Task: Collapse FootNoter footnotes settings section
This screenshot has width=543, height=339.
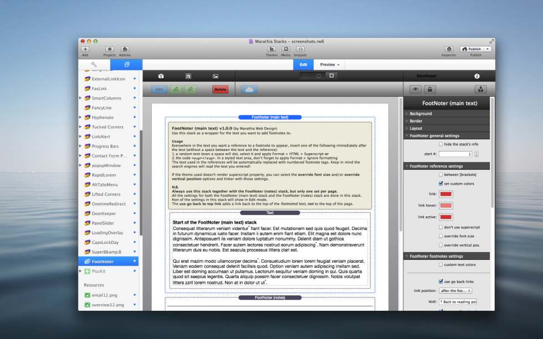Action: pos(447,256)
